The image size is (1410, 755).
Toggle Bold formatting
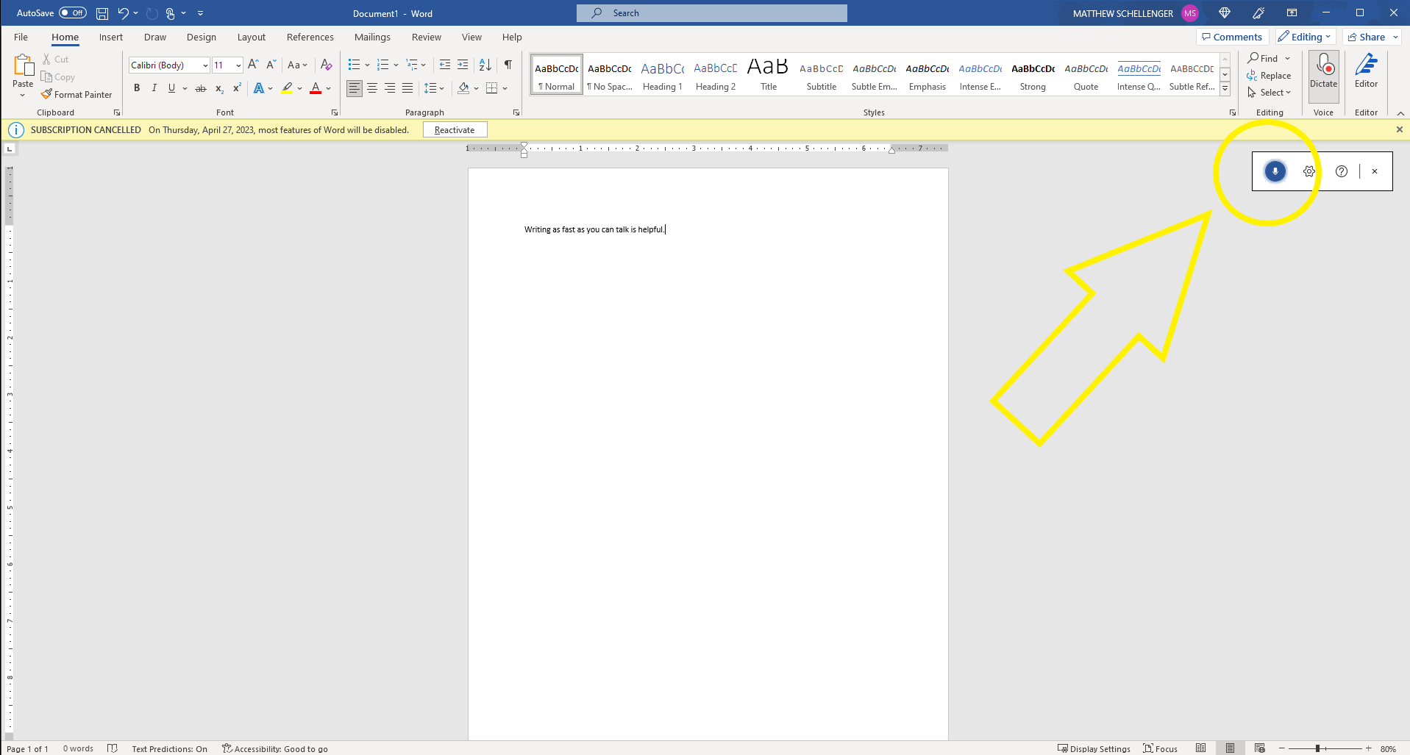tap(136, 88)
